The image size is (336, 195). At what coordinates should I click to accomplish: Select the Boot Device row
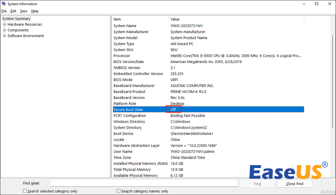pyautogui.click(x=208, y=134)
